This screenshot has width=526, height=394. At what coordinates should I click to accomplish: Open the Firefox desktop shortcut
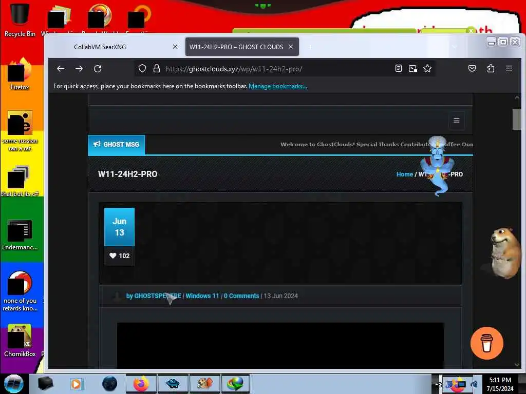(x=20, y=74)
